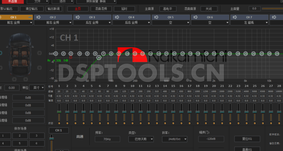Toggle the 高电平 main source switch
Image resolution: width=283 pixels, height=151 pixels.
(168, 8)
